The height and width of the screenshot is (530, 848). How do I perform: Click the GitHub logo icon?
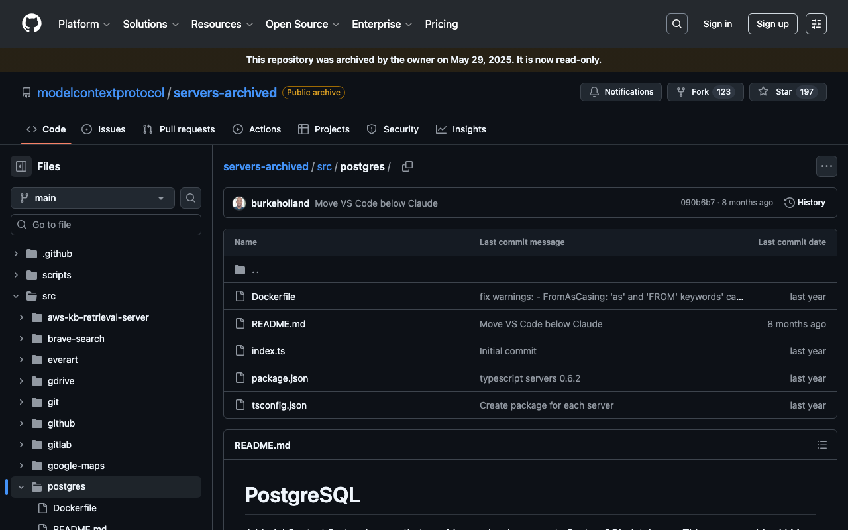(x=32, y=24)
